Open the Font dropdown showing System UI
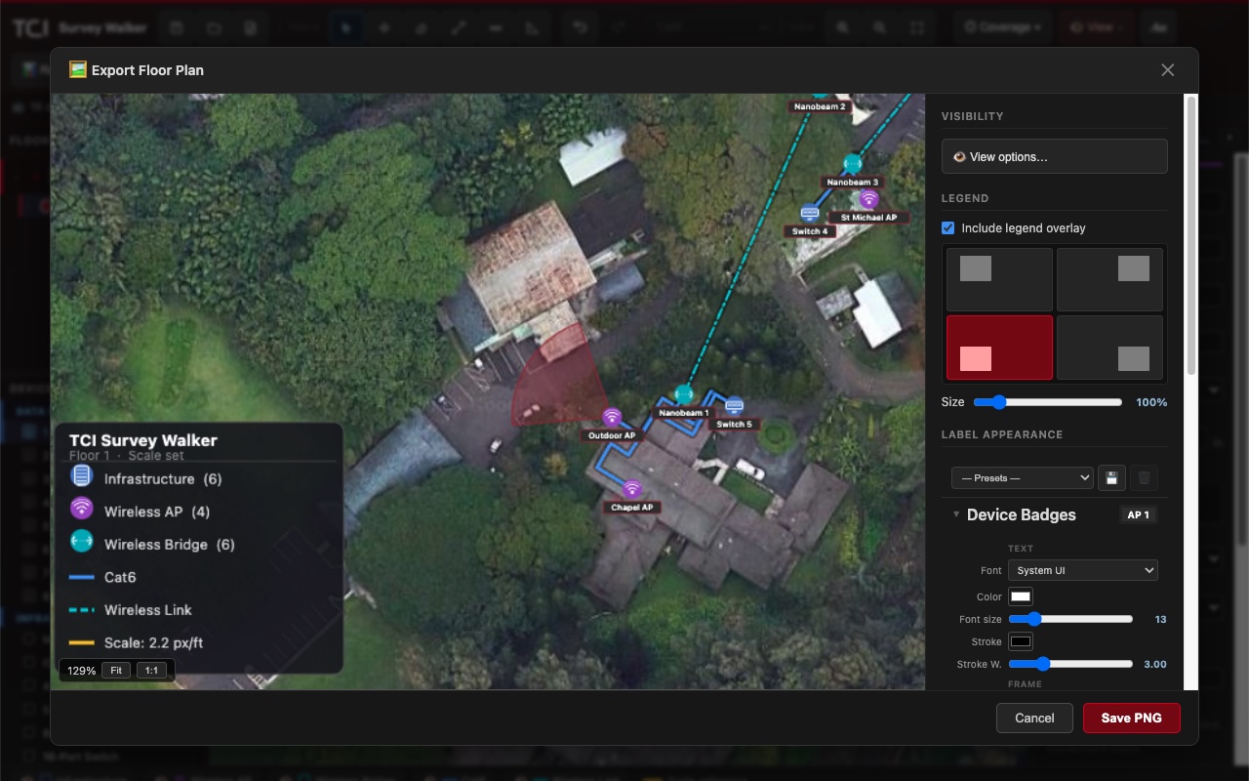Screen dimensions: 1249x781 (1083, 570)
